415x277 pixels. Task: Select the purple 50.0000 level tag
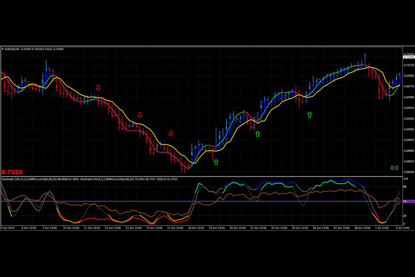pos(409,201)
